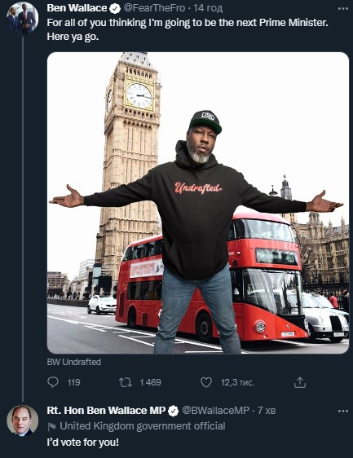Open the "I'd vote for you!" reply
Image resolution: width=353 pixels, height=458 pixels.
click(x=83, y=443)
